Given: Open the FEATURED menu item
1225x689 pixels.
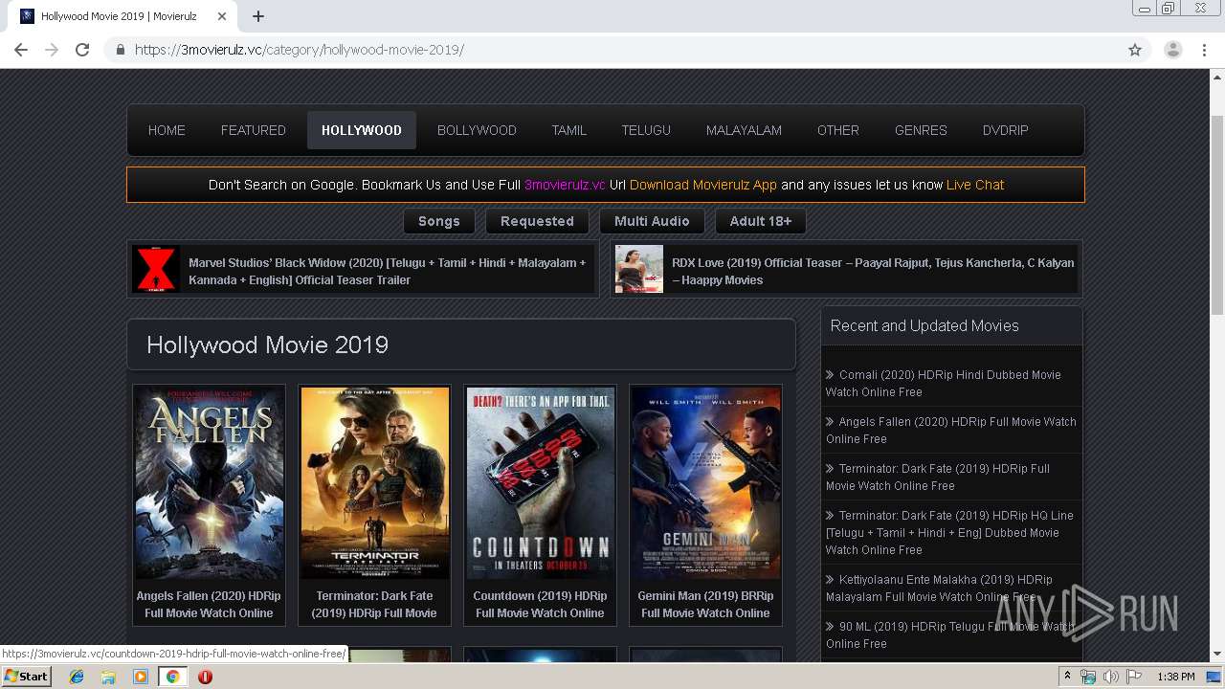Looking at the screenshot, I should (x=254, y=130).
